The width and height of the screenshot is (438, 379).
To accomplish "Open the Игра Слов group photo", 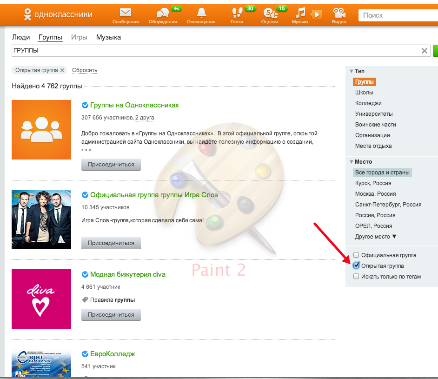I will click(x=41, y=219).
